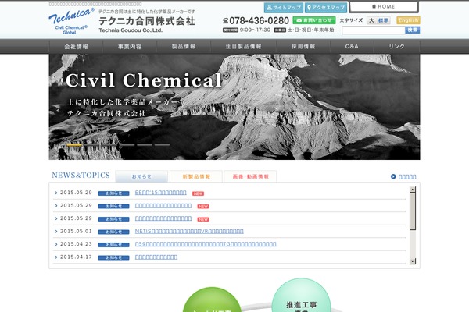This screenshot has height=312, width=469.
Task: Click the news list scroll down arrow
Action: pyautogui.click(x=413, y=261)
